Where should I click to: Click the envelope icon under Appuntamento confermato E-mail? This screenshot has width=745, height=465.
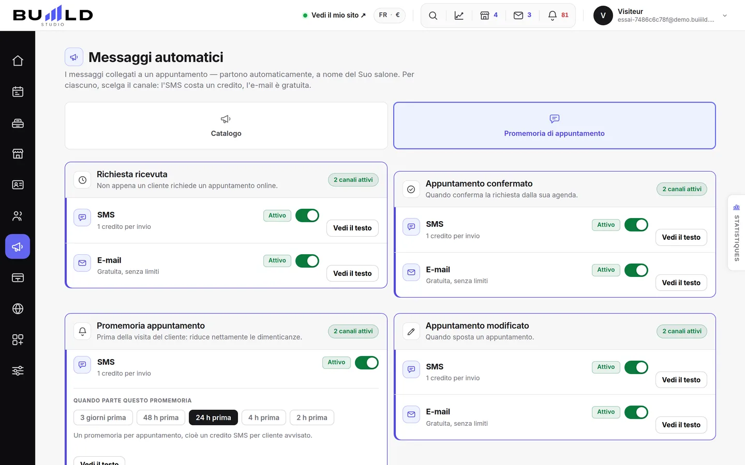tap(411, 272)
